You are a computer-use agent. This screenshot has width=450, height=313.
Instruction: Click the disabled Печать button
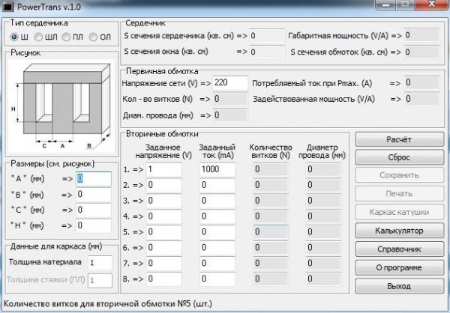[400, 194]
